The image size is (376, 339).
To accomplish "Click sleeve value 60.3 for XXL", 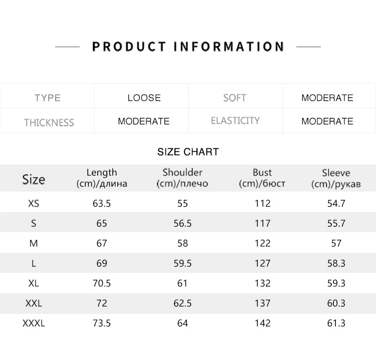I will 336,303.
